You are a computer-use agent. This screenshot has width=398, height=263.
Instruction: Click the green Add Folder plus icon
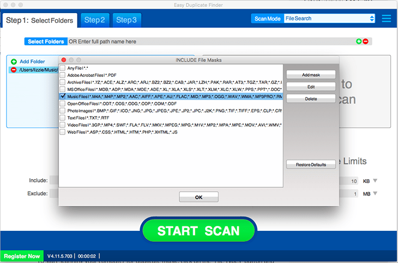pos(14,62)
